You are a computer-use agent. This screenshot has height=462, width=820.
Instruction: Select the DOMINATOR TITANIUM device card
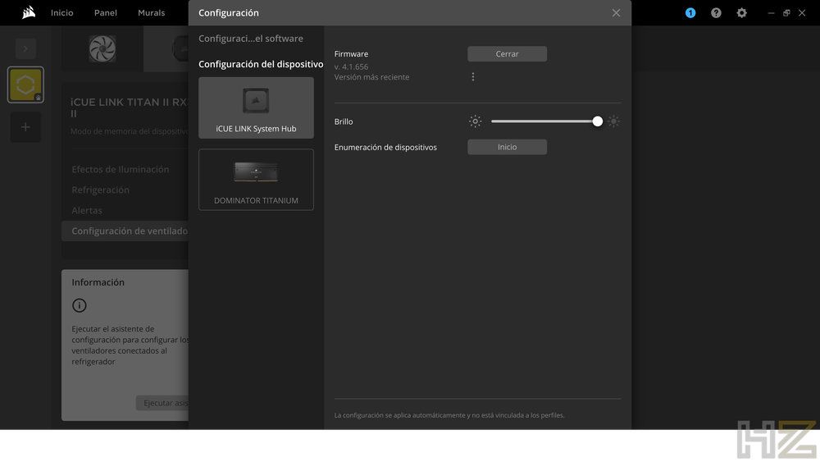[256, 180]
